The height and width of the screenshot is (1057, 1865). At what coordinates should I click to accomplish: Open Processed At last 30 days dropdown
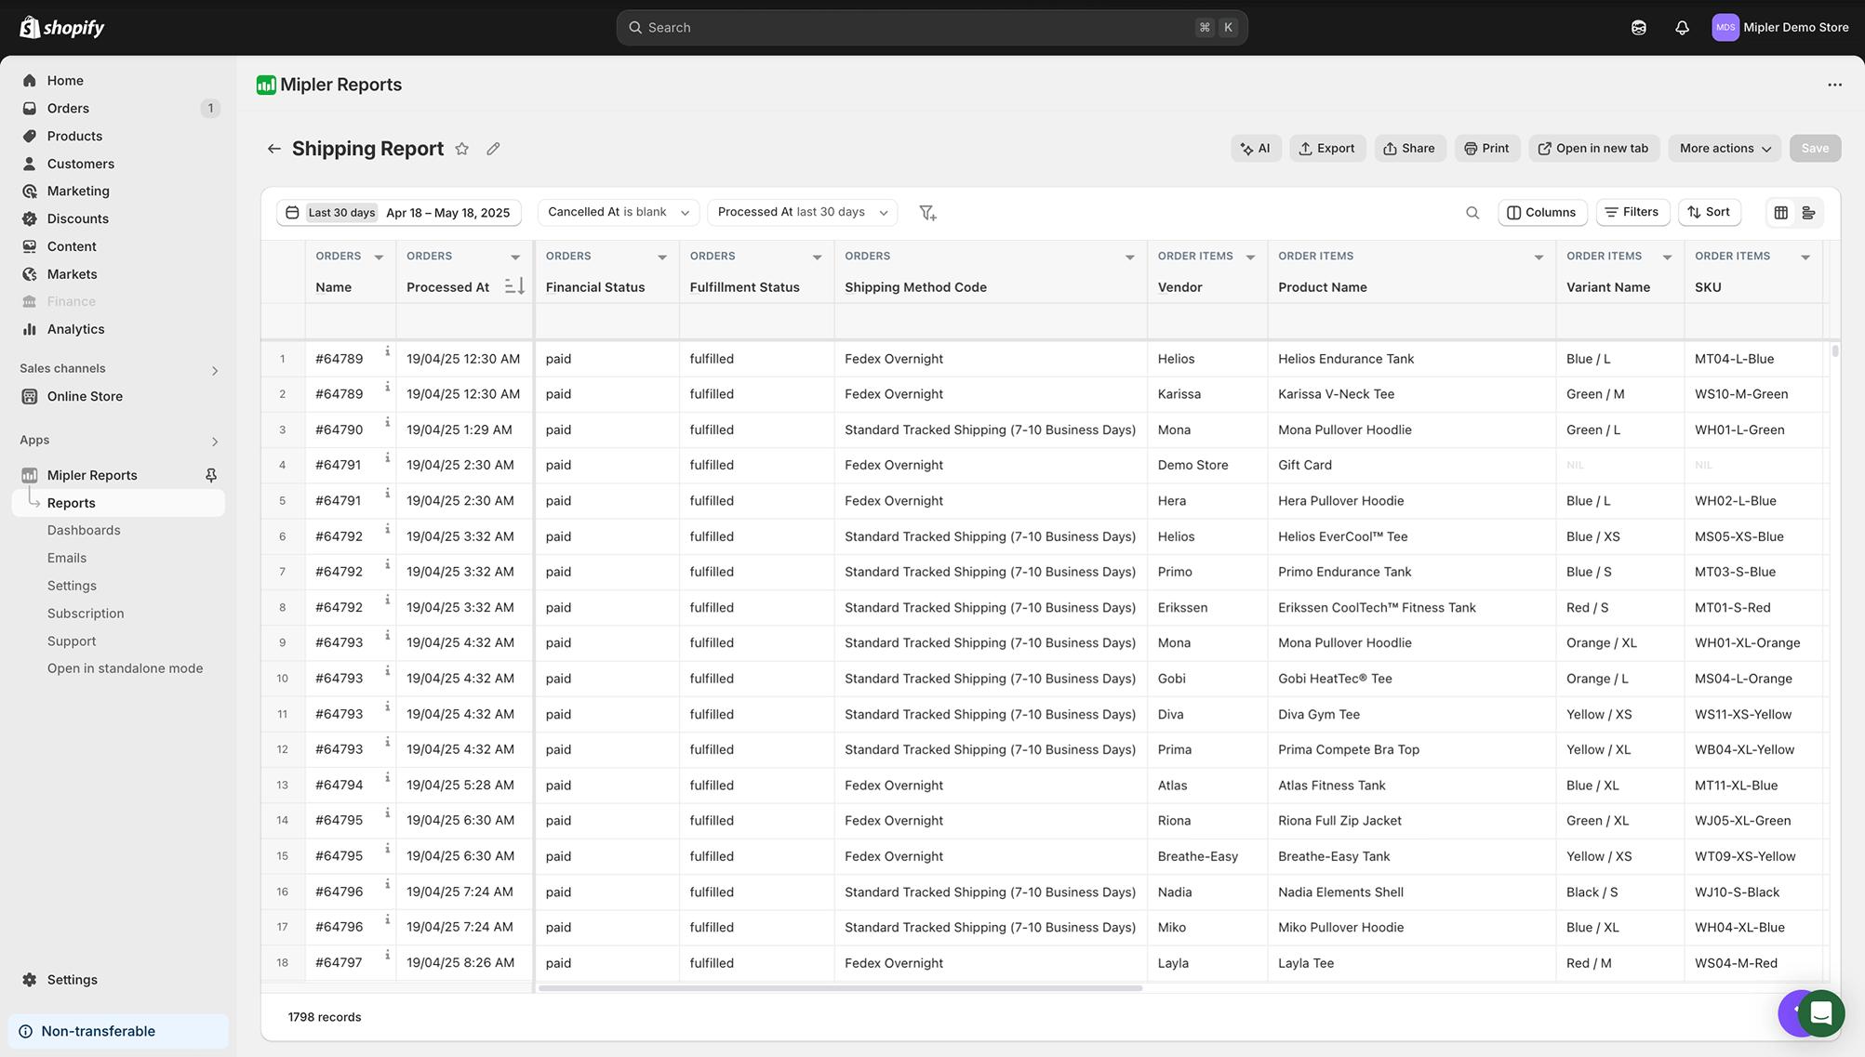[802, 212]
